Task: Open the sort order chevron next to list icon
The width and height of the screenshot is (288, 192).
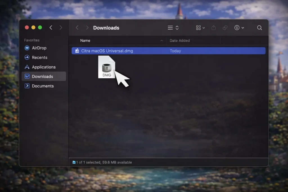Action: [x=177, y=28]
